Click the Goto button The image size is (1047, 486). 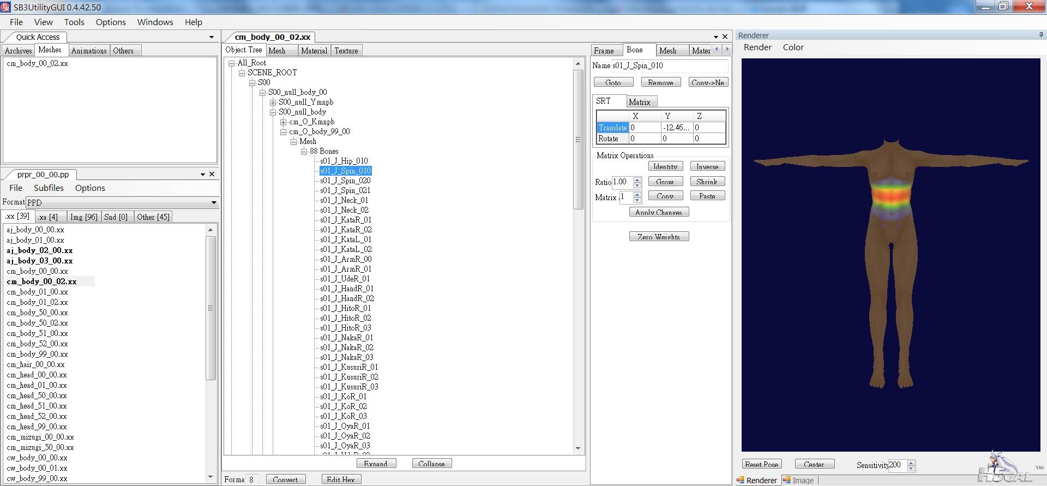(x=613, y=82)
